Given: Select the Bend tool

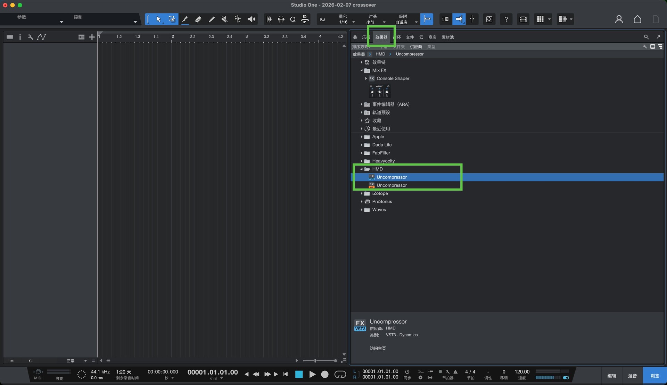Looking at the screenshot, I should [238, 19].
